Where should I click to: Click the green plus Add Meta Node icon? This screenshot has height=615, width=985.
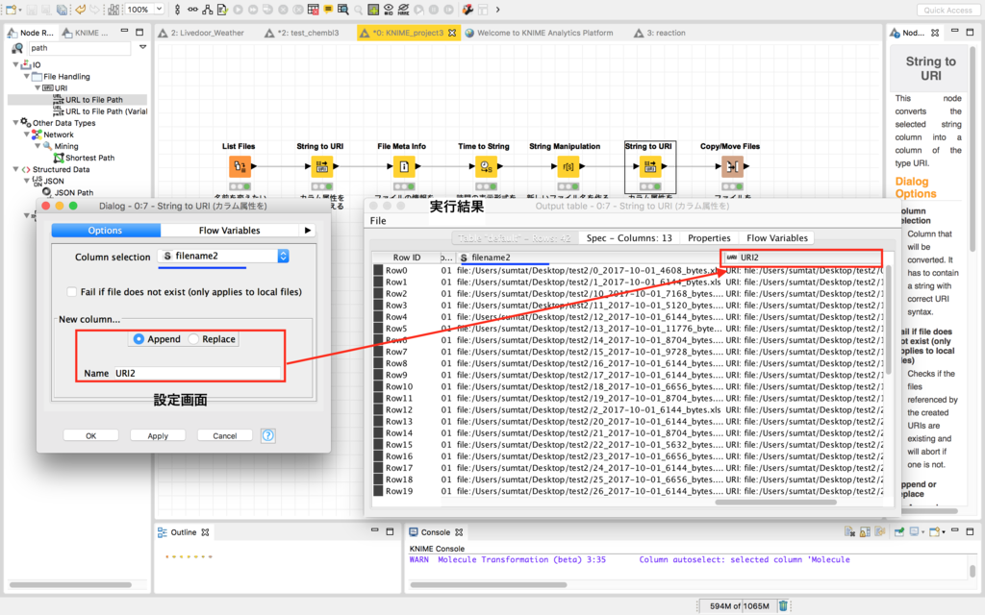pos(373,10)
